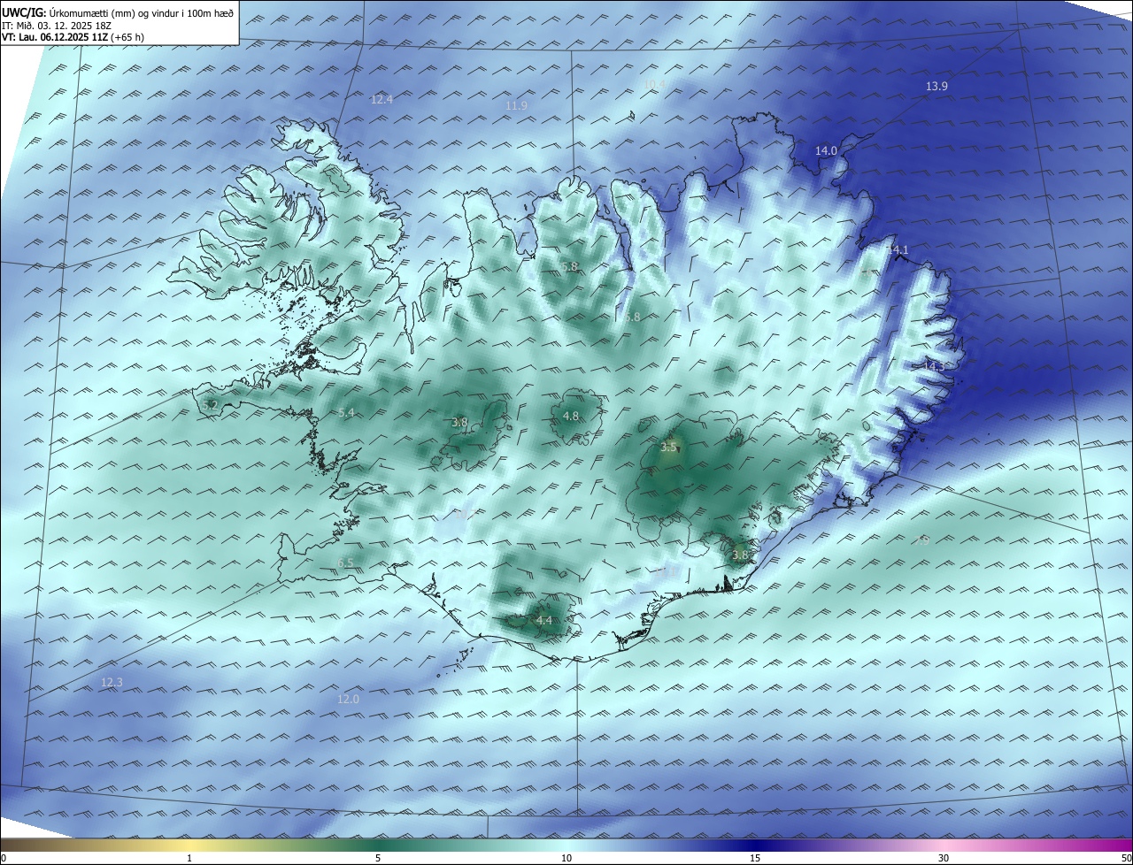Click the 5.2 value label
The image size is (1133, 865).
click(210, 406)
